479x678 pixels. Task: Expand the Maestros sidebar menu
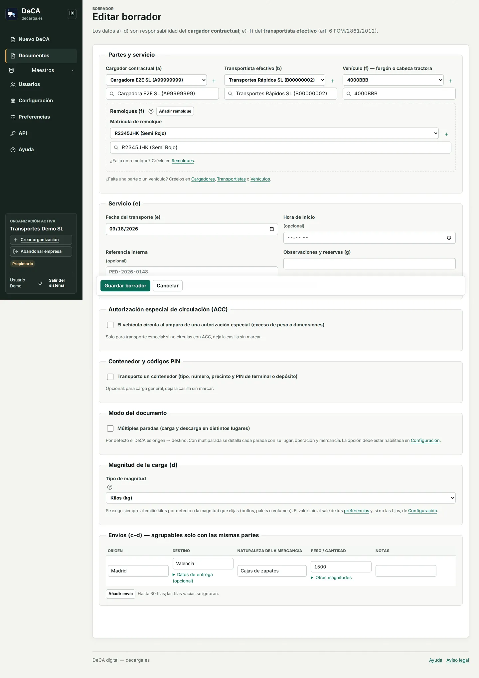(41, 70)
